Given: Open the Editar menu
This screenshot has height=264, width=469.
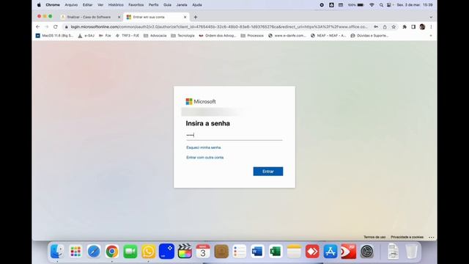Looking at the screenshot, I should coord(88,5).
